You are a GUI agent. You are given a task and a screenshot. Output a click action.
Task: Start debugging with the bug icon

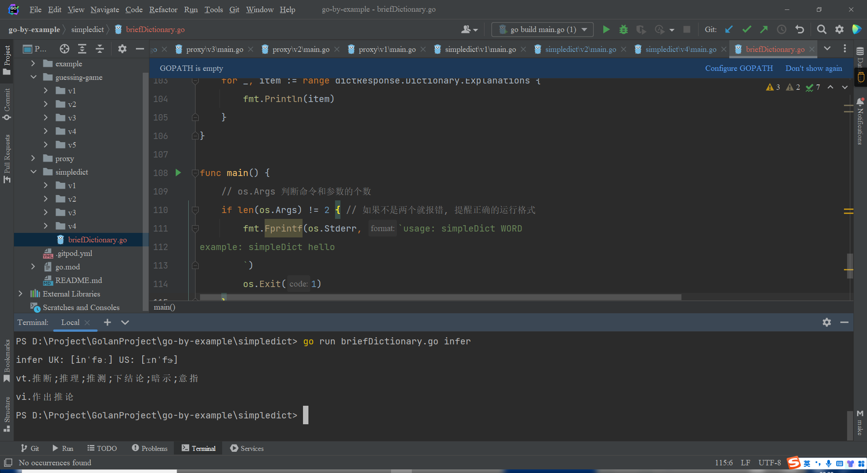pyautogui.click(x=624, y=30)
